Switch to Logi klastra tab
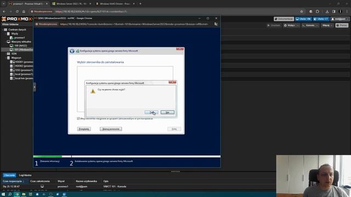This screenshot has height=197, width=351. (x=25, y=175)
